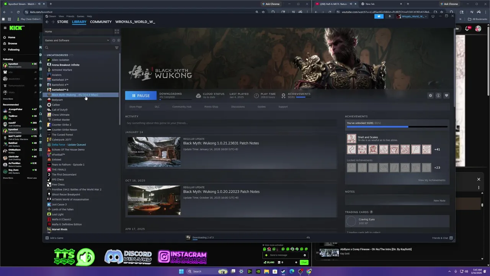Image resolution: width=490 pixels, height=276 pixels.
Task: Open Kick user avatar menu
Action: tap(478, 28)
